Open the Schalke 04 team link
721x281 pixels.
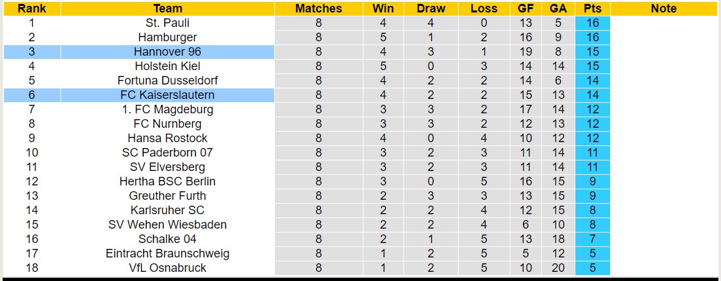click(167, 239)
